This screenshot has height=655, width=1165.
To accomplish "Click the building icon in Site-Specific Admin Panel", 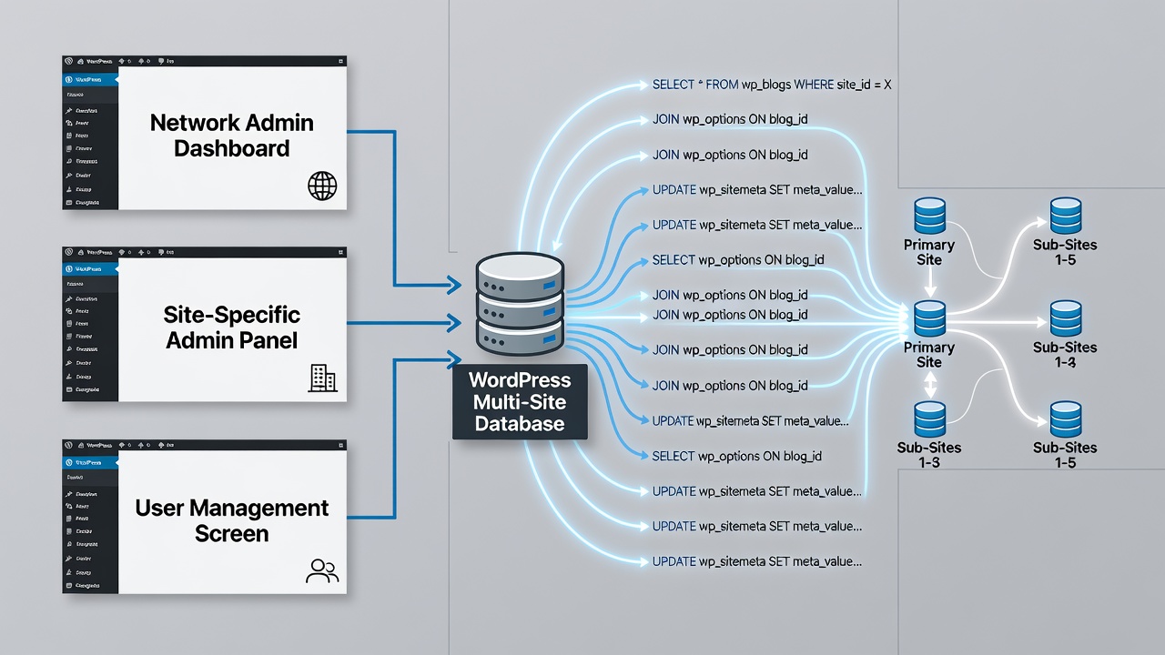I will point(322,378).
